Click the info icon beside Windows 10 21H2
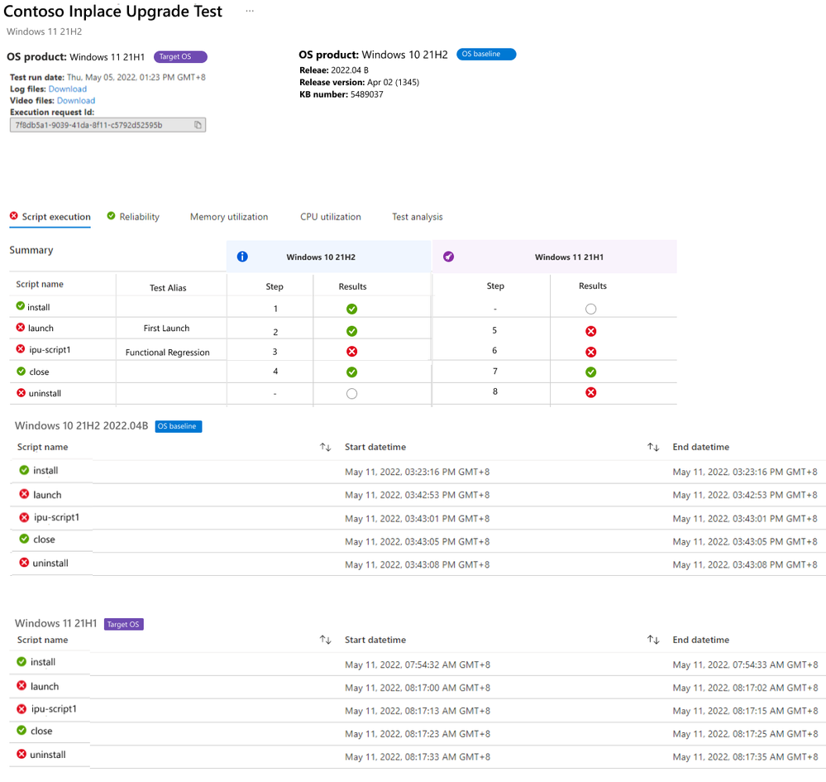The height and width of the screenshot is (782, 826). 242,257
